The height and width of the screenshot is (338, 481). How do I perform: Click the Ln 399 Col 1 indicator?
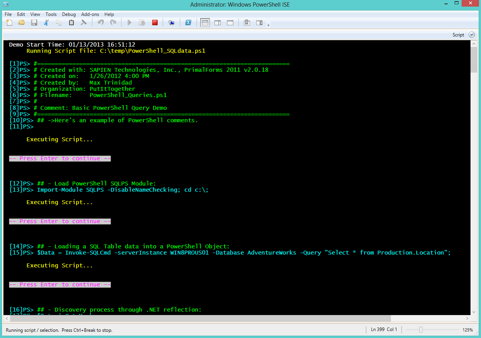pos(384,329)
